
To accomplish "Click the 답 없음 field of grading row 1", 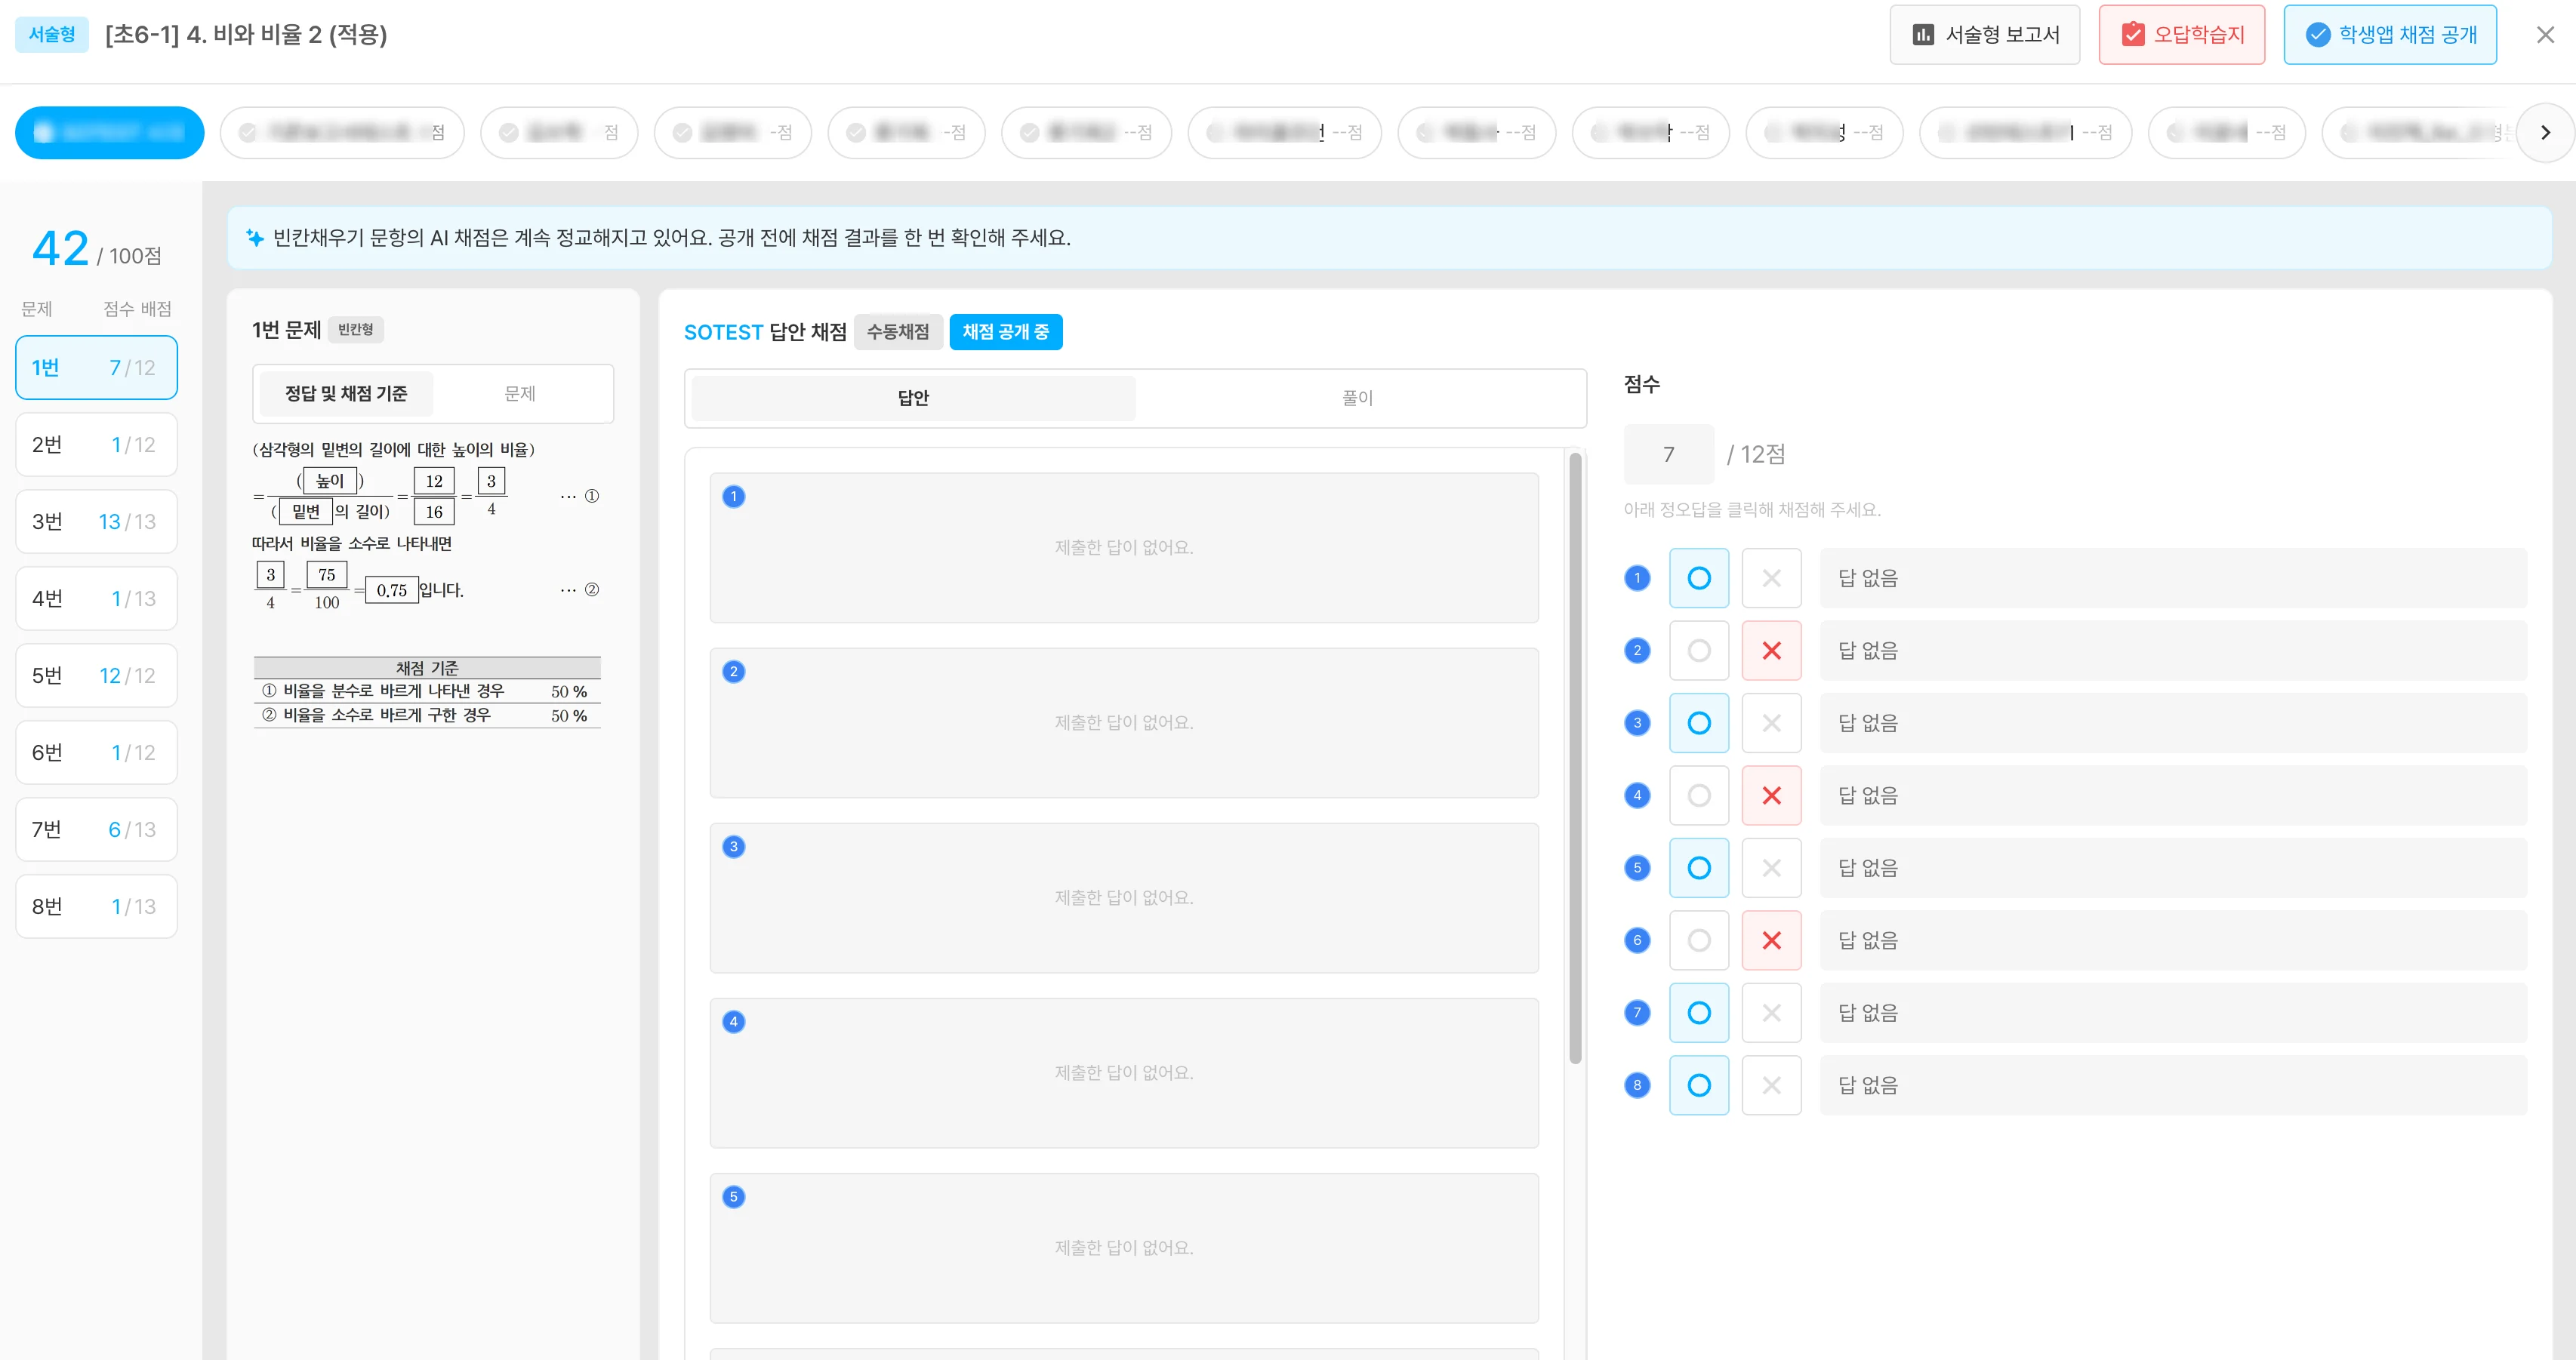I will click(x=2173, y=578).
